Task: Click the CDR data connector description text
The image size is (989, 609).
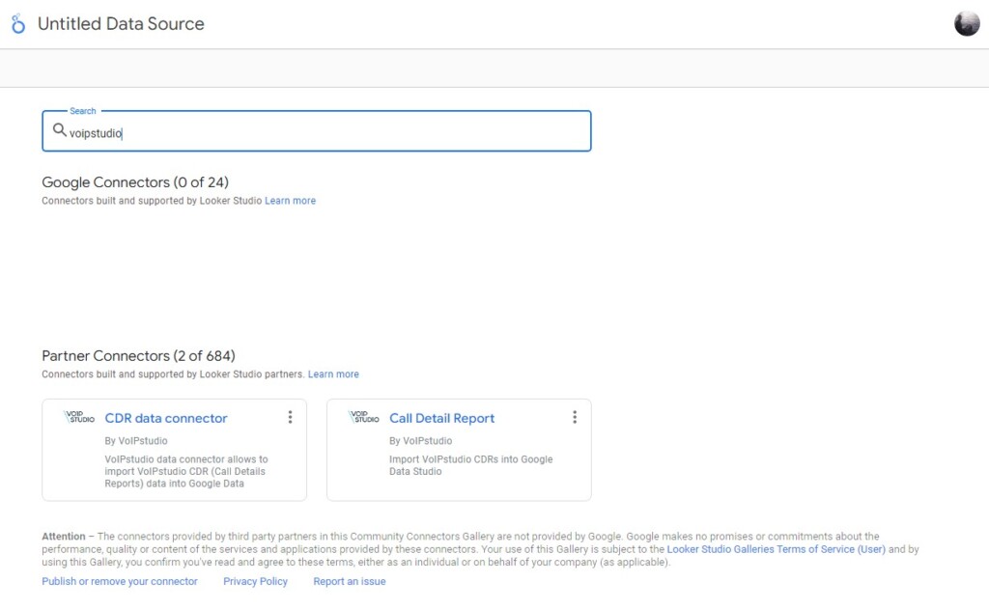Action: pyautogui.click(x=186, y=471)
